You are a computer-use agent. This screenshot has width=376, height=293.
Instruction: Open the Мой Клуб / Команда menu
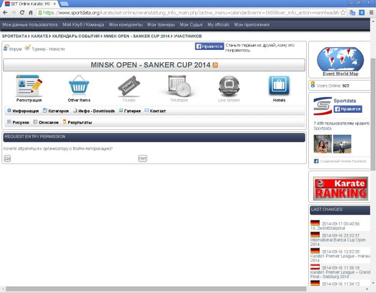83,25
